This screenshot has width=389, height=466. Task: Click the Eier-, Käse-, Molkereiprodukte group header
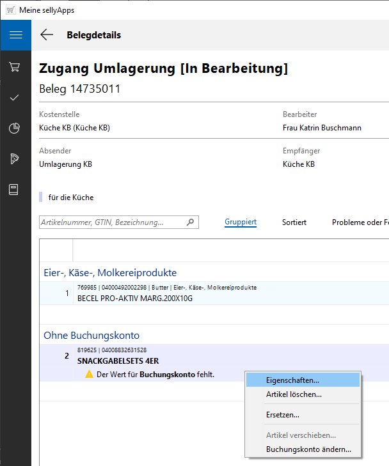pos(110,272)
